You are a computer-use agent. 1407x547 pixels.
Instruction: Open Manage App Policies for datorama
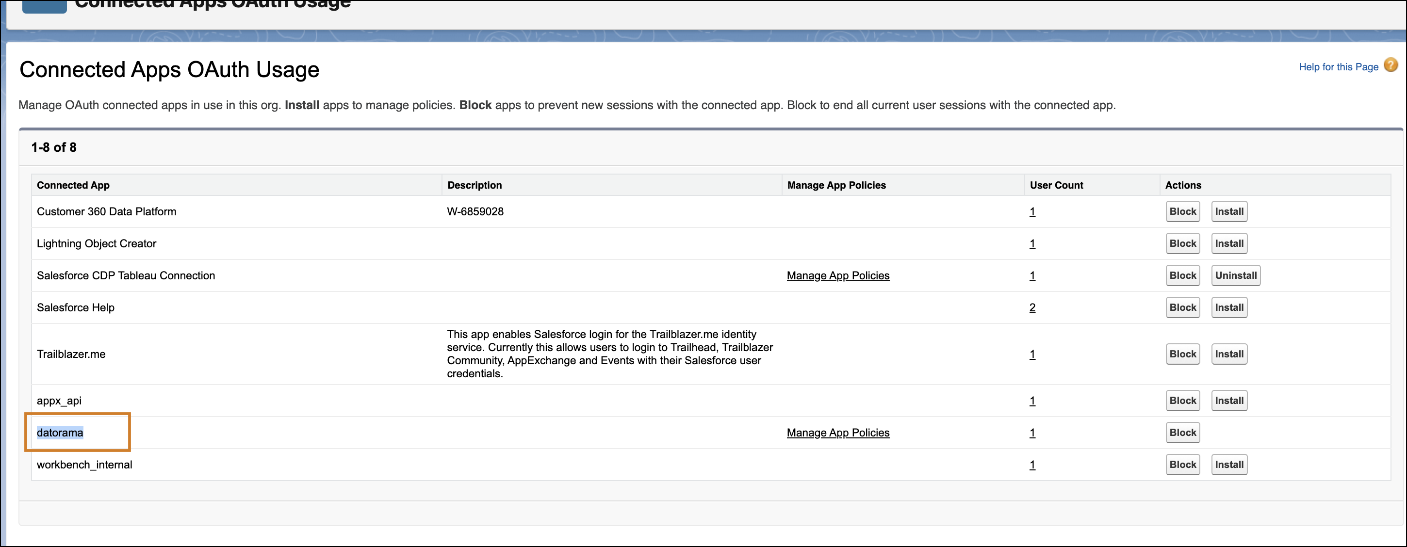(x=838, y=433)
